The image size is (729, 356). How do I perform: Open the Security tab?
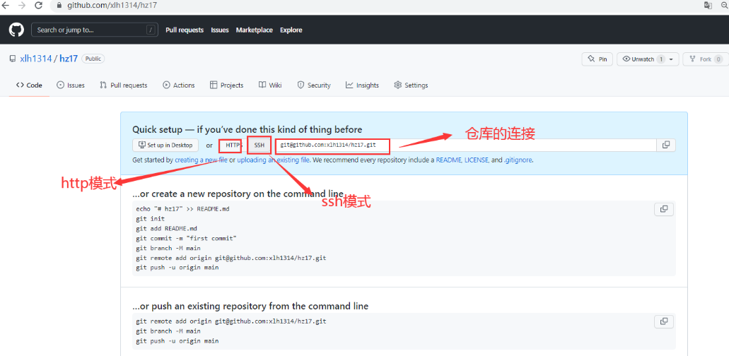tap(314, 85)
